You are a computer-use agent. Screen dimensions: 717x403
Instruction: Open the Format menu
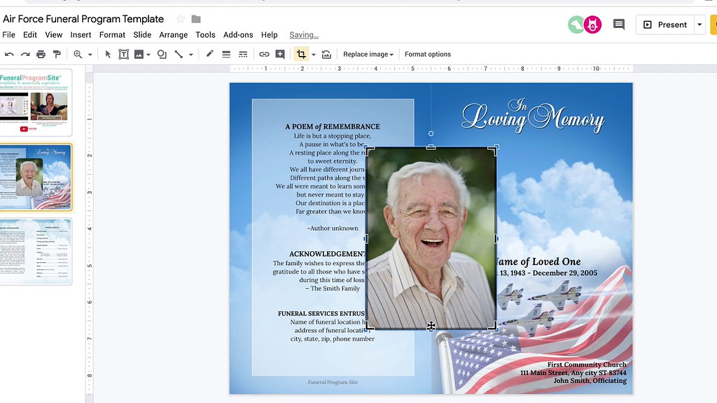pos(112,35)
